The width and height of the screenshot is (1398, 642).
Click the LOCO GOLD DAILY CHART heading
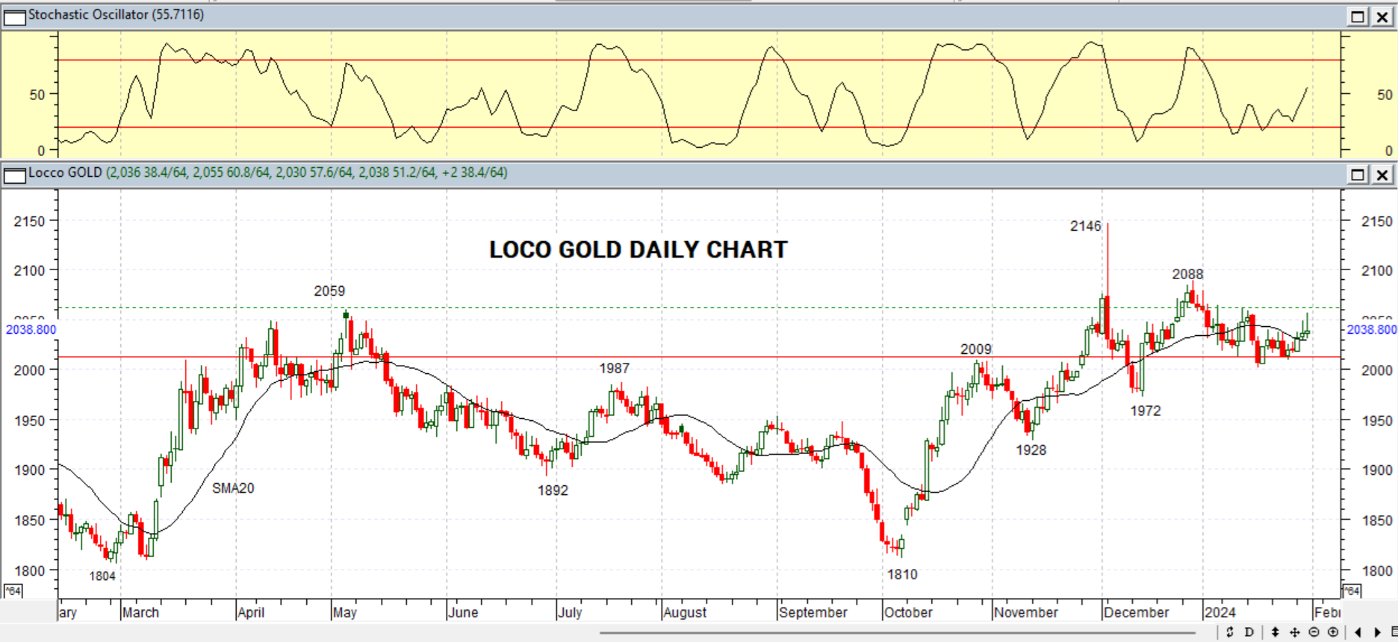point(639,249)
